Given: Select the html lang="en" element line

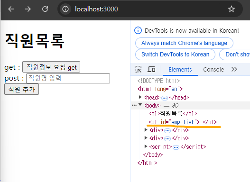Looking at the screenshot, I should tap(160, 89).
